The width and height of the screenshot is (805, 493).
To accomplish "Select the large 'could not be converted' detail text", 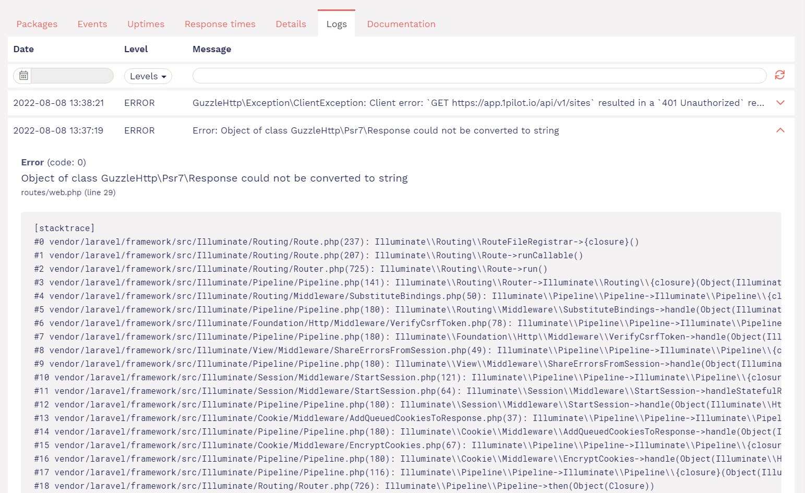I will pos(214,178).
